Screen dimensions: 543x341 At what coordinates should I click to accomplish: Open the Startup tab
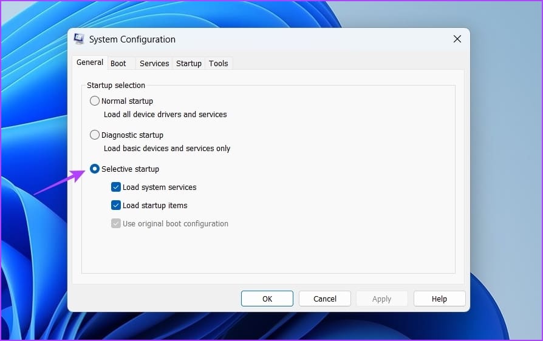(x=189, y=64)
